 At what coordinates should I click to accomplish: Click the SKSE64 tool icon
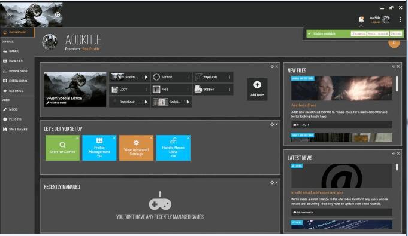198,89
